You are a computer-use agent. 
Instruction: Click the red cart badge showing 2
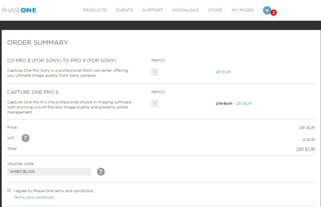(x=274, y=13)
